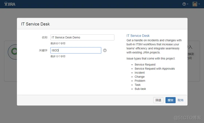
Task: Click the 关键字 field label
Action: pos(43,50)
